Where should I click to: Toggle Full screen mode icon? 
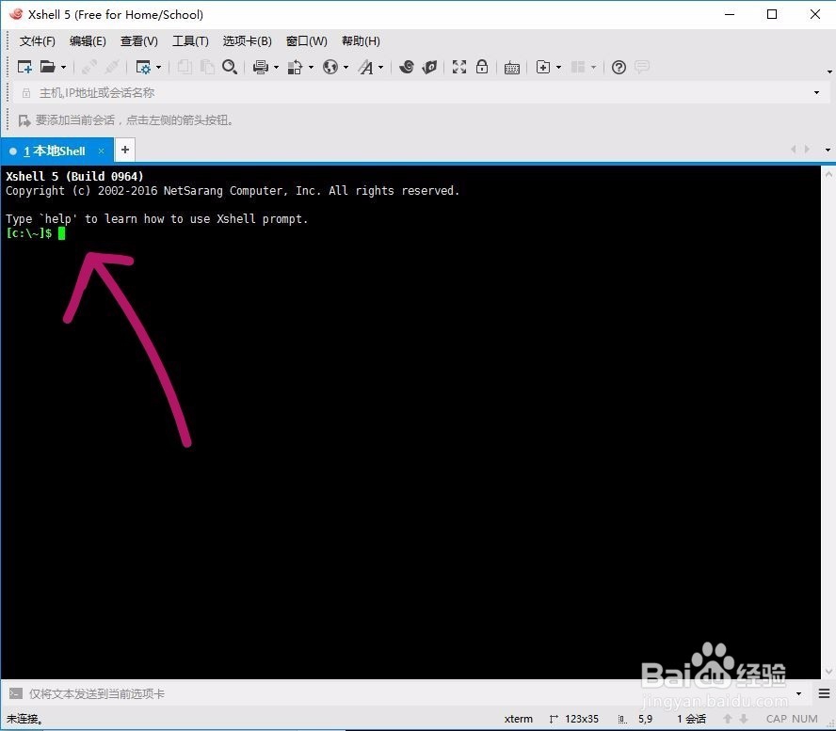pyautogui.click(x=459, y=67)
